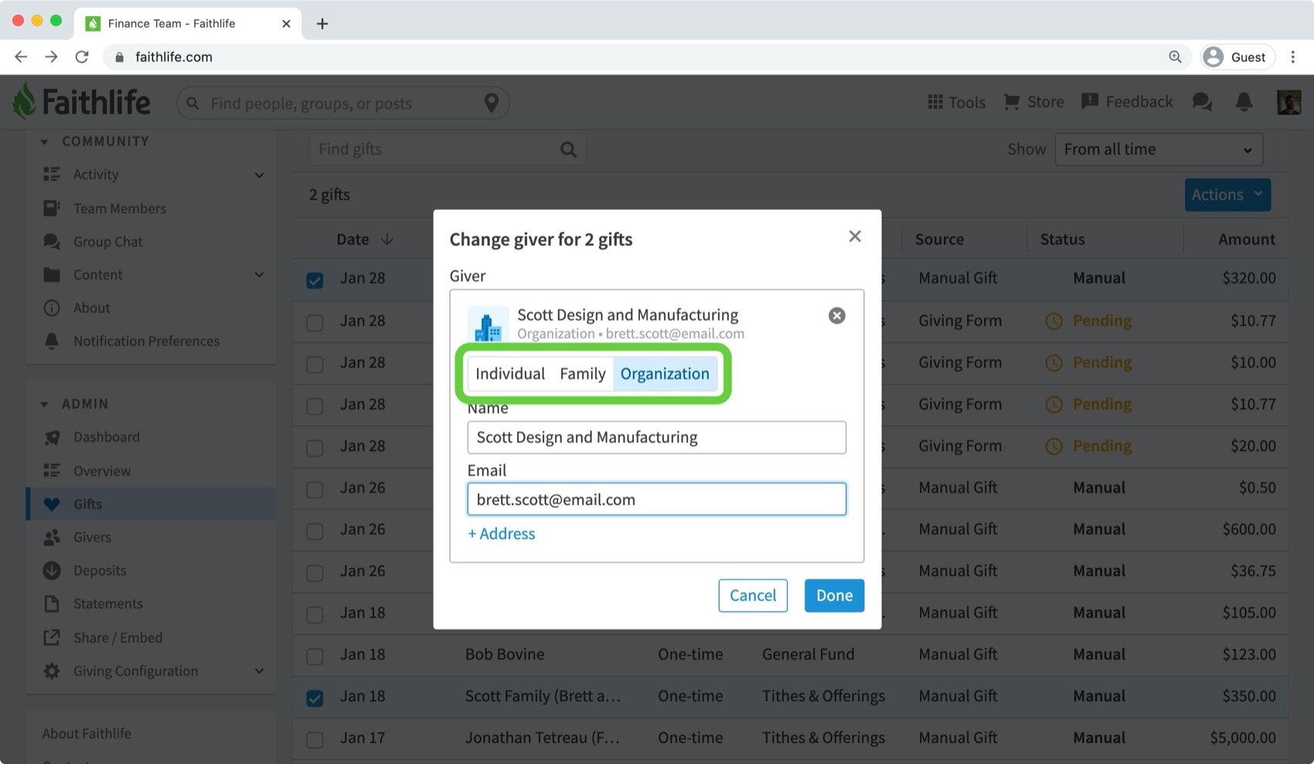Open the Tools grid menu
This screenshot has width=1314, height=764.
tap(956, 102)
